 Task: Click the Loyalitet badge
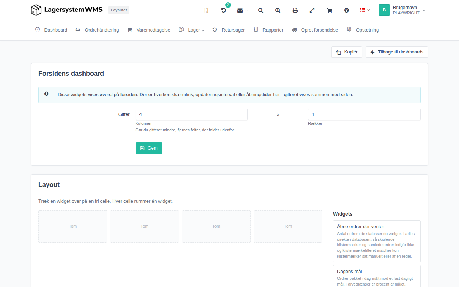tap(119, 10)
